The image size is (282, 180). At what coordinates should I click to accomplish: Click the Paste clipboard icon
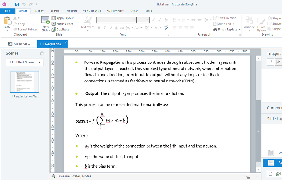pyautogui.click(x=7, y=22)
